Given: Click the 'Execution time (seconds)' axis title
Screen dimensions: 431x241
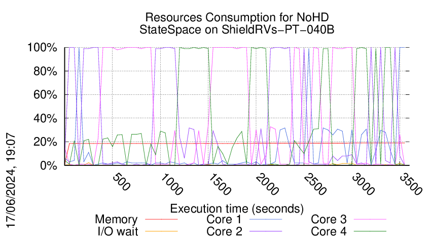Looking at the screenshot, I should pos(237,209).
